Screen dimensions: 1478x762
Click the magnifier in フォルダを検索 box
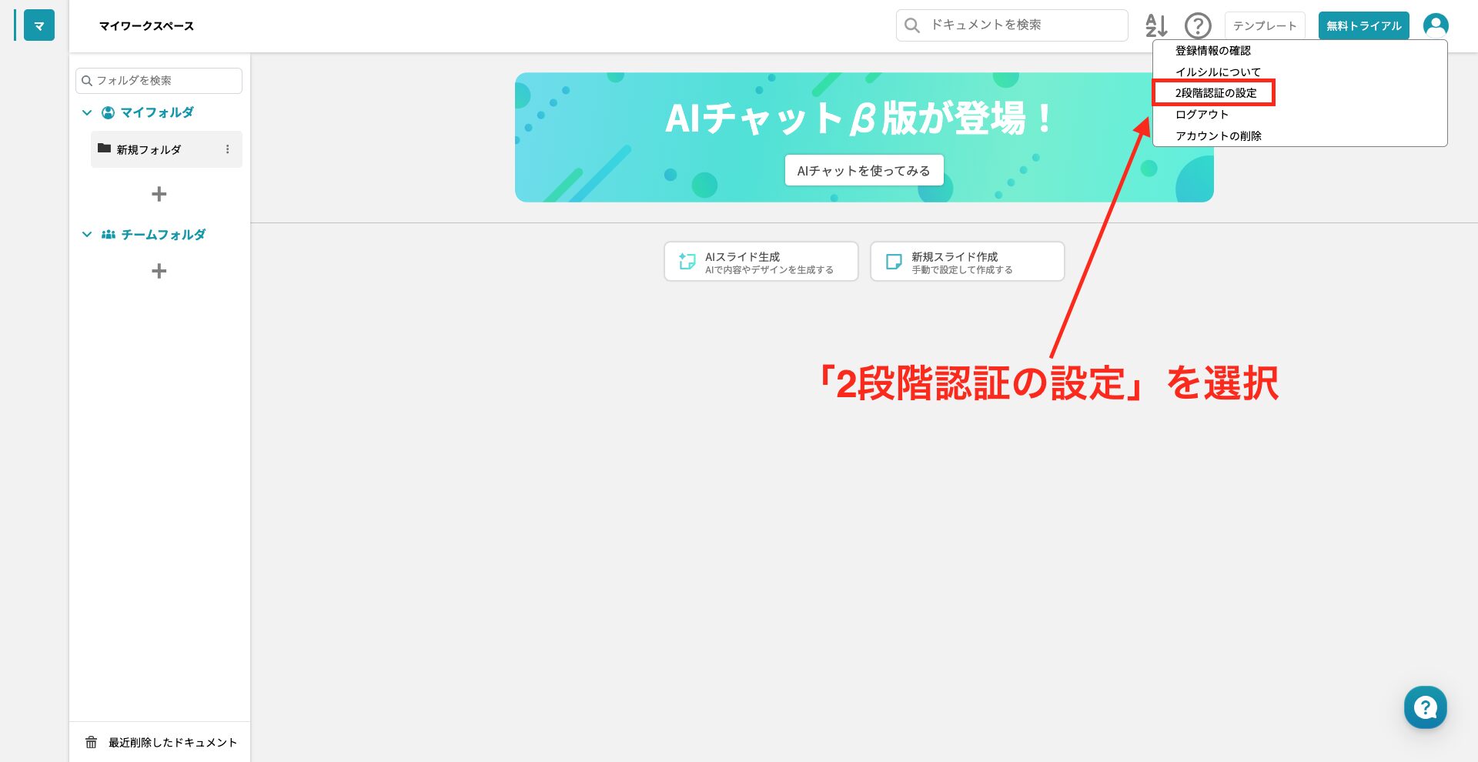(87, 80)
